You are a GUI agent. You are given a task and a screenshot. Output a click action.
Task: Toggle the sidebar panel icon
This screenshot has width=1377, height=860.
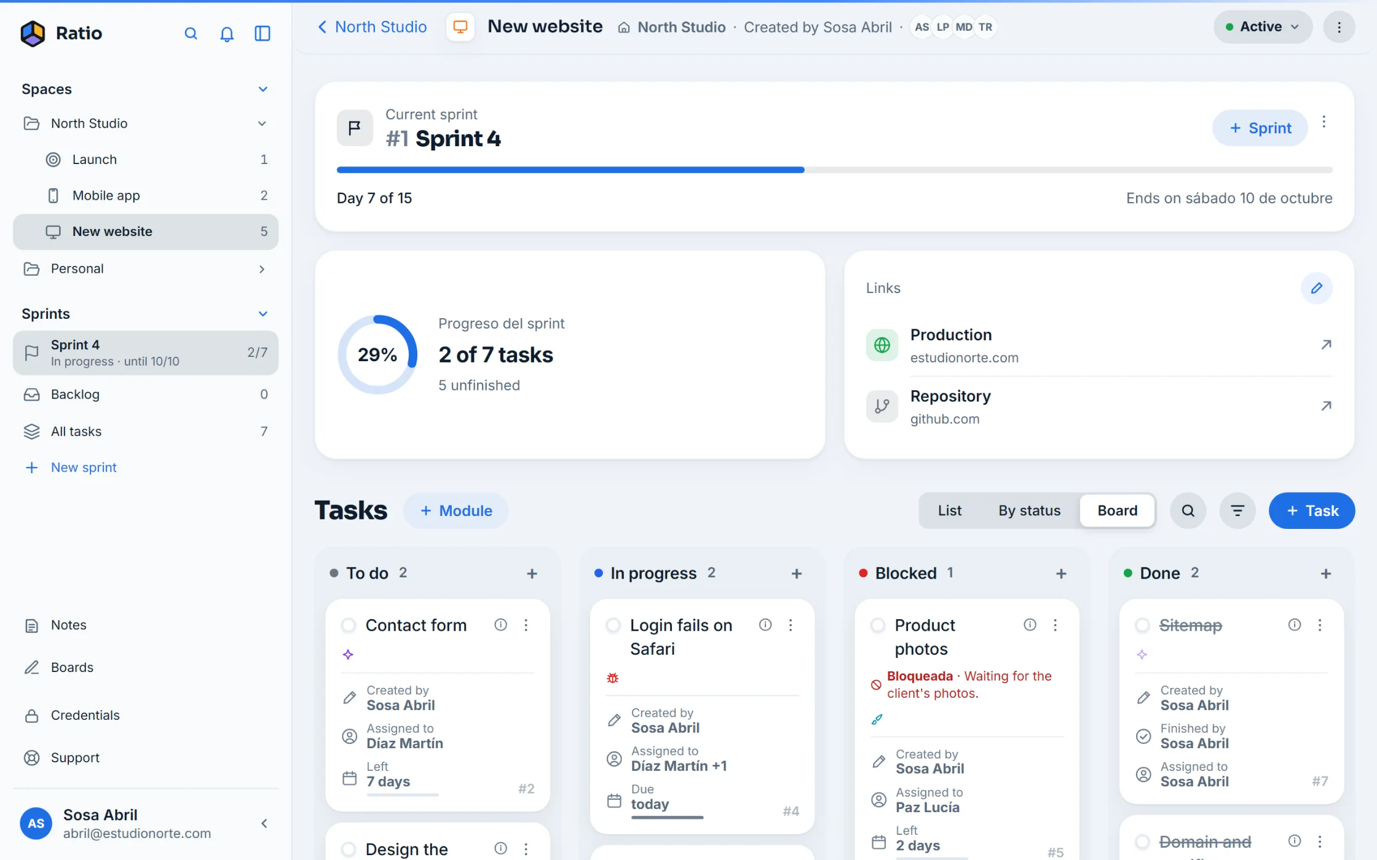262,33
